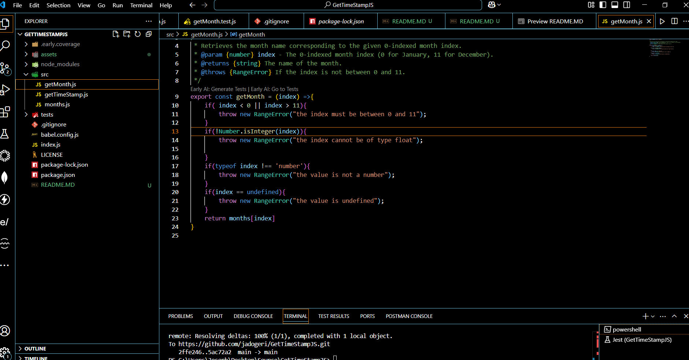
Task: Open the Extensions view
Action: point(5,112)
